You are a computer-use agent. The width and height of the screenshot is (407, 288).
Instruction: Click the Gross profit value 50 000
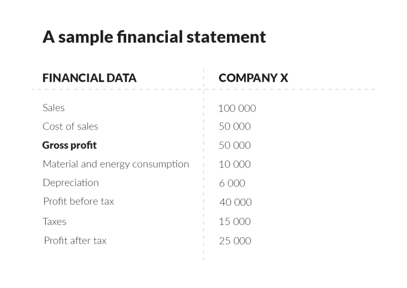pyautogui.click(x=235, y=145)
